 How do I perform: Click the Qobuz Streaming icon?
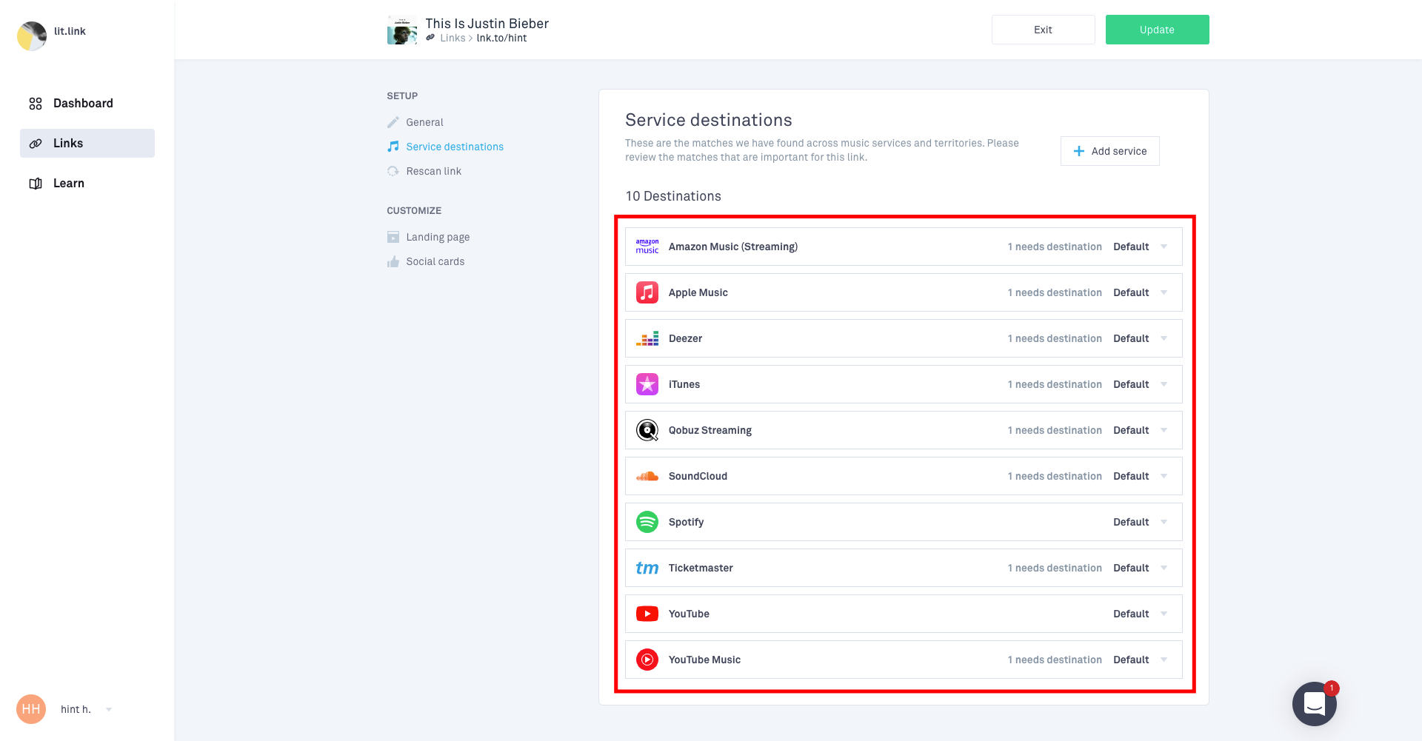coord(647,430)
